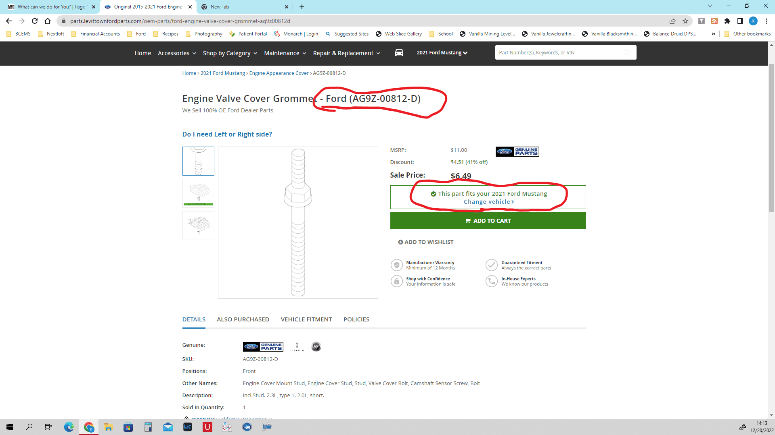Open Windows Start menu
This screenshot has height=435, width=775.
10,427
